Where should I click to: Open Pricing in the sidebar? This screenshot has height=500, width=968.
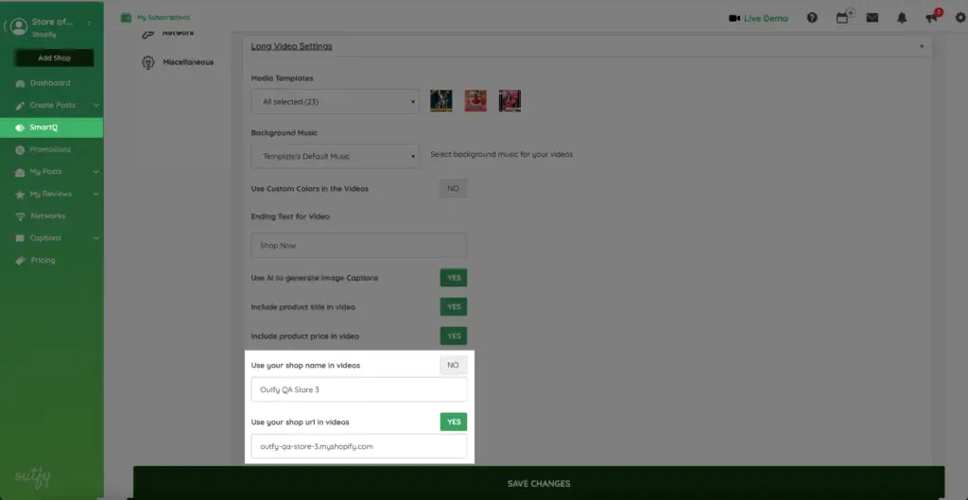coord(43,260)
